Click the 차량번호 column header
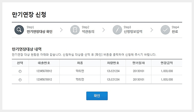This screenshot has width=194, height=112. (113, 63)
